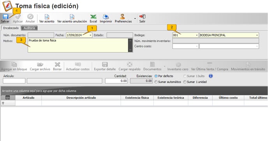Click Agregar en bloque icon
The width and height of the screenshot is (268, 141).
click(14, 64)
